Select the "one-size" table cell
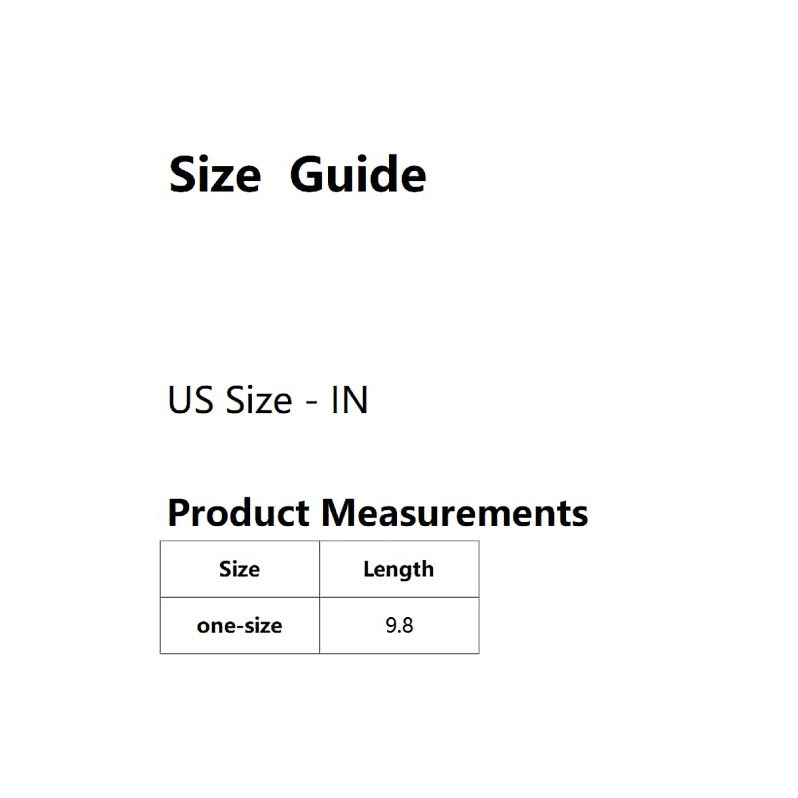This screenshot has height=798, width=798. coord(239,626)
